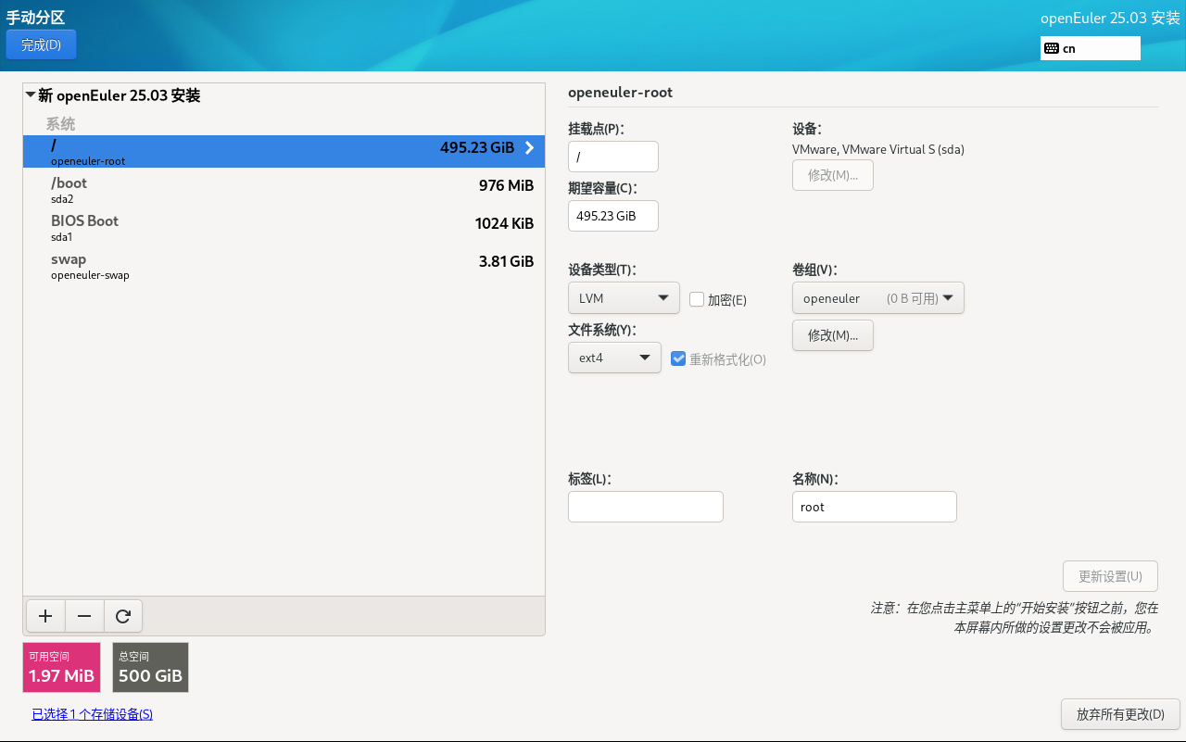This screenshot has height=742, width=1186.
Task: Click the 总空间 500 GiB total space box
Action: [x=150, y=667]
